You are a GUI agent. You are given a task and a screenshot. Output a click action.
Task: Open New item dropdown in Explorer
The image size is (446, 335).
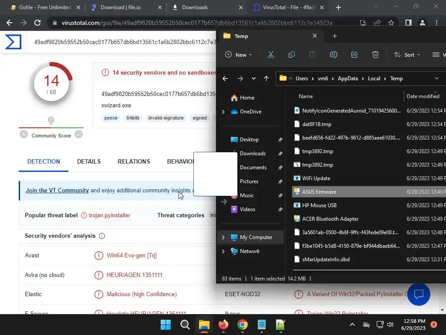click(238, 55)
